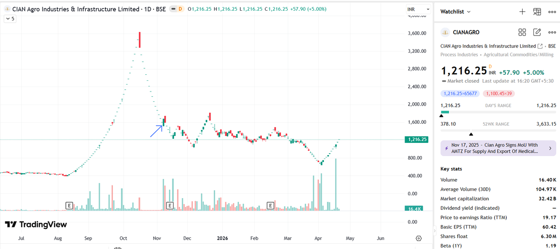Open the watchlist three-dot more menu
Screen dimensions: 560x249
[x=552, y=11]
